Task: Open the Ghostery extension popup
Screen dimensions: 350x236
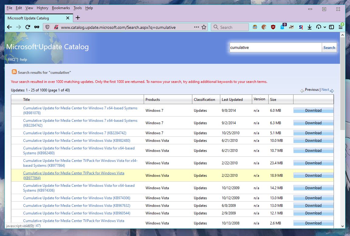Action: point(283,28)
